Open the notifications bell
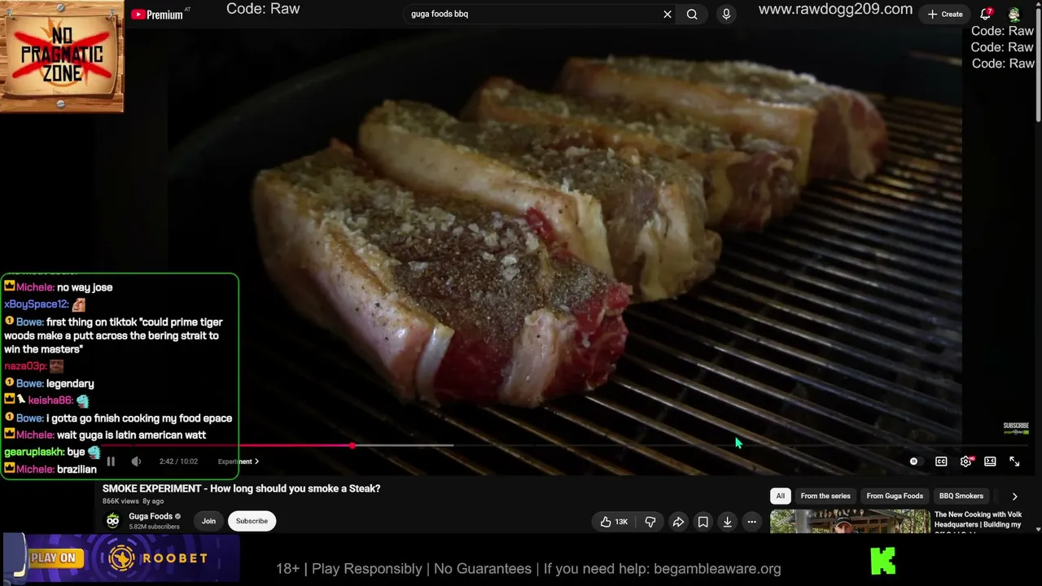 pyautogui.click(x=986, y=14)
